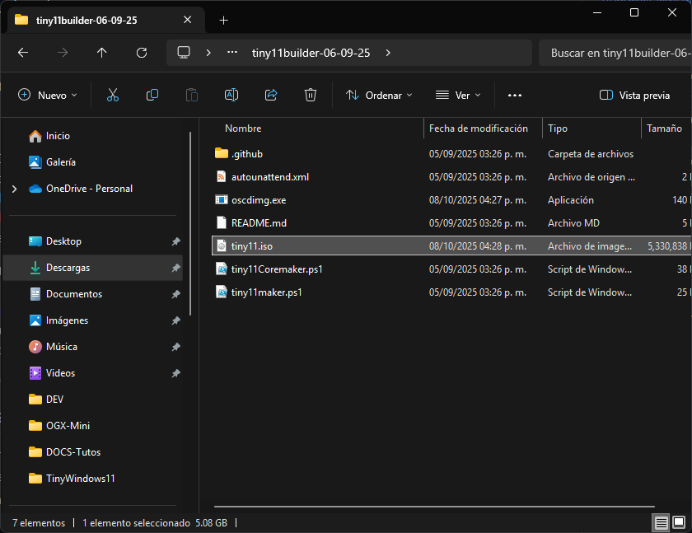Switch to details view layout icon
The width and height of the screenshot is (692, 533).
[x=661, y=522]
